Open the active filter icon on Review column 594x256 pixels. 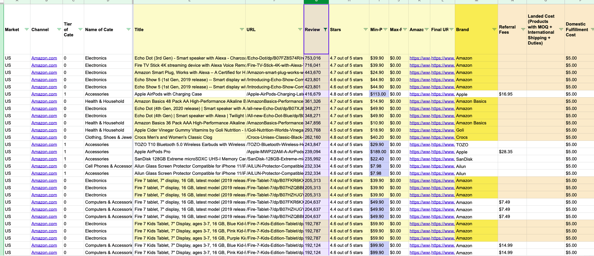pos(325,29)
